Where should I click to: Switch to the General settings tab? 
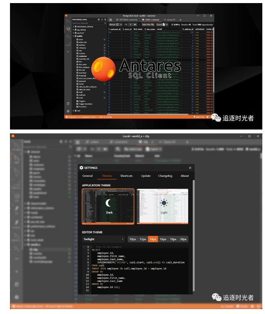pos(88,176)
